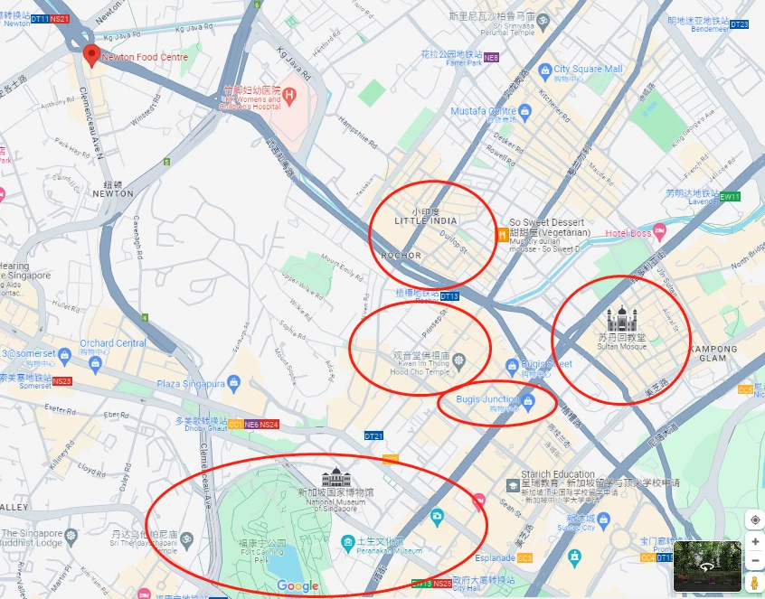The height and width of the screenshot is (599, 765).
Task: Show my location using the target button
Action: [755, 520]
